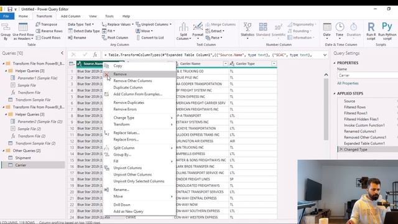
Task: Choose Remove in context menu
Action: click(139, 74)
